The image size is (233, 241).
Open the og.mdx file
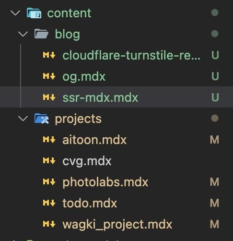click(x=84, y=77)
